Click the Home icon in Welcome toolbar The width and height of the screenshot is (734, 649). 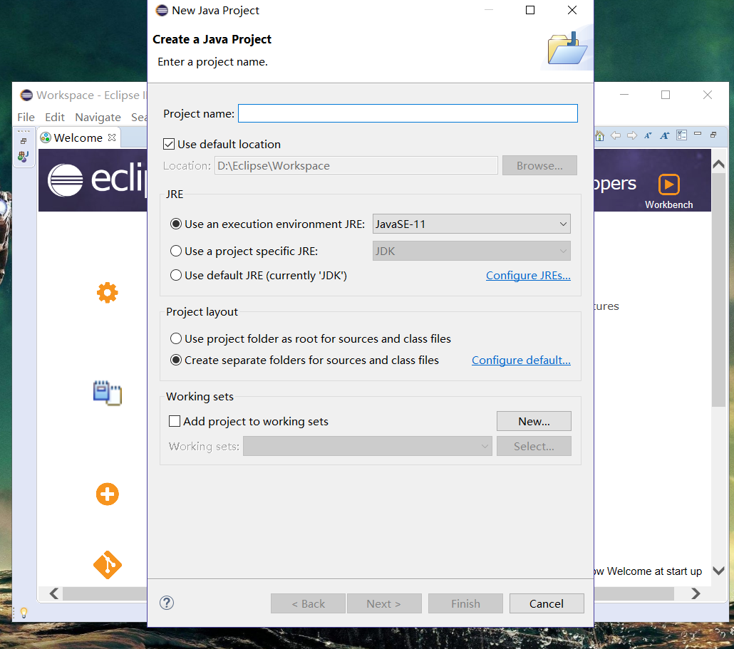click(x=599, y=135)
